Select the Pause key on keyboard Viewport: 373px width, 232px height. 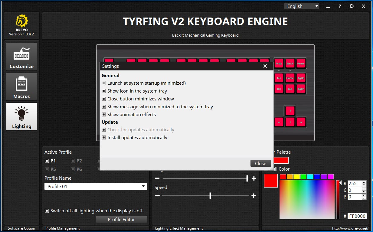click(301, 64)
